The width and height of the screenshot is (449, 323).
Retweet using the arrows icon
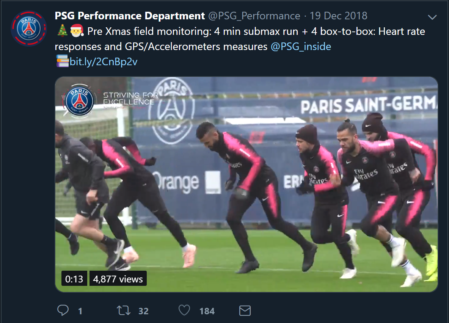(124, 310)
